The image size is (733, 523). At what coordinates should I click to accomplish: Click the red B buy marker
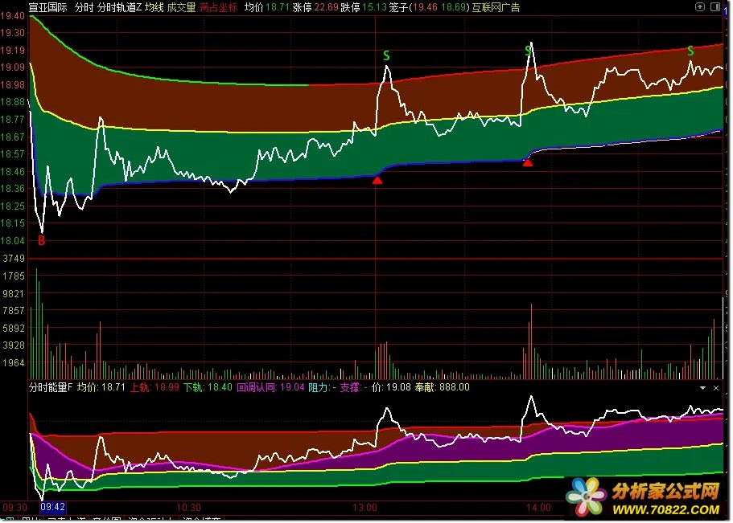pos(42,241)
